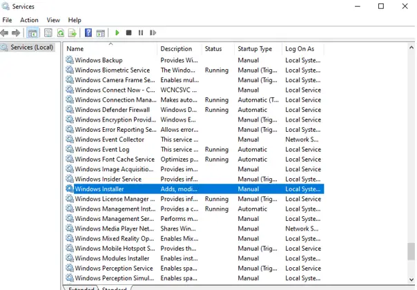
Task: Click gear icon beside Windows Font Cache Service
Action: click(x=70, y=159)
